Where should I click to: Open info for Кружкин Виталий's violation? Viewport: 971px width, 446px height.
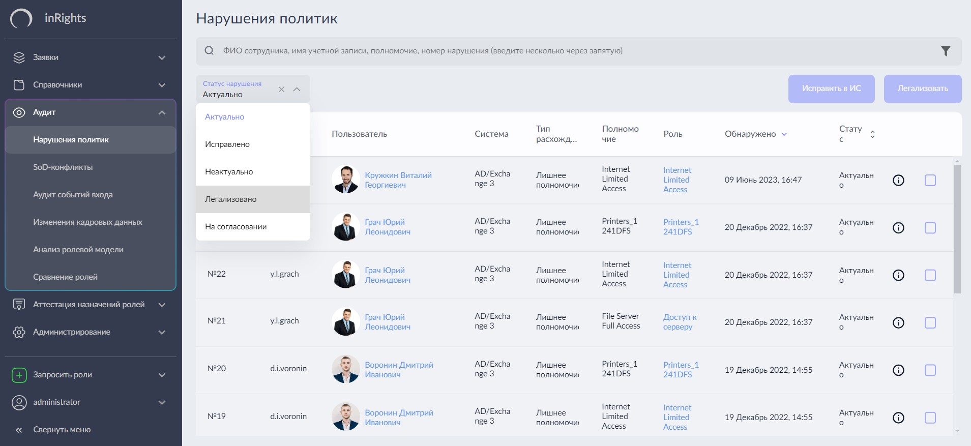pyautogui.click(x=898, y=180)
